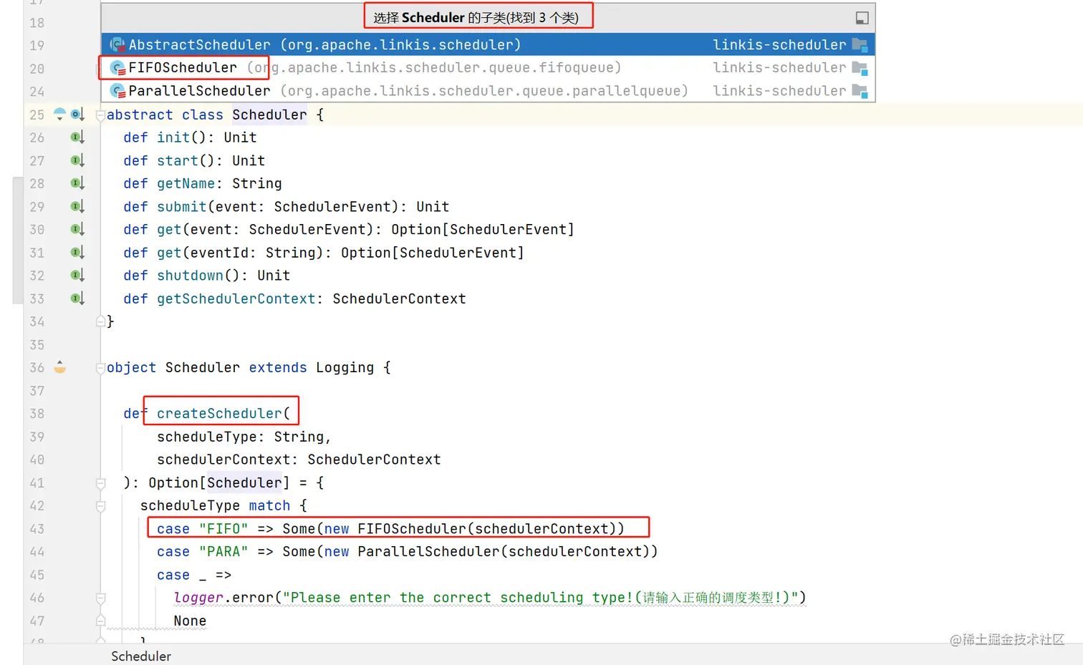1083x665 pixels.
Task: Click the companion object gutter icon on line 25
Action: tap(60, 115)
